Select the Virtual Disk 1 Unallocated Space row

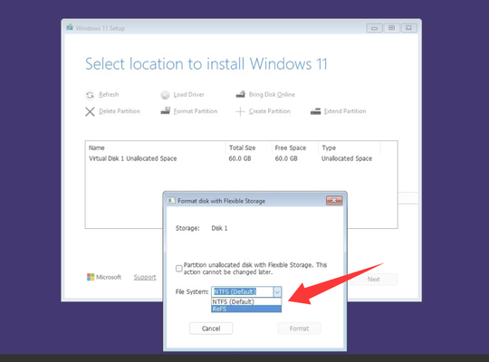(x=241, y=158)
